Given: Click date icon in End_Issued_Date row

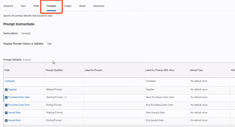Looking at the screenshot, I should (6, 120).
